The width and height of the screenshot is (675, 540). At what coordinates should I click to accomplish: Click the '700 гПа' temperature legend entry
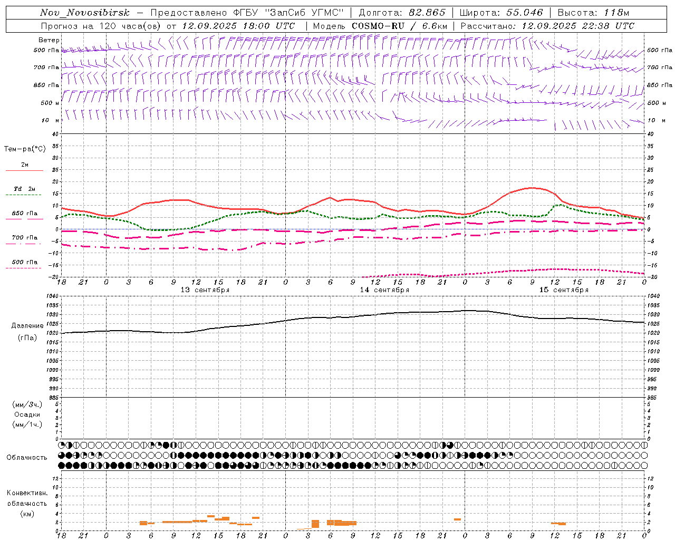click(24, 237)
